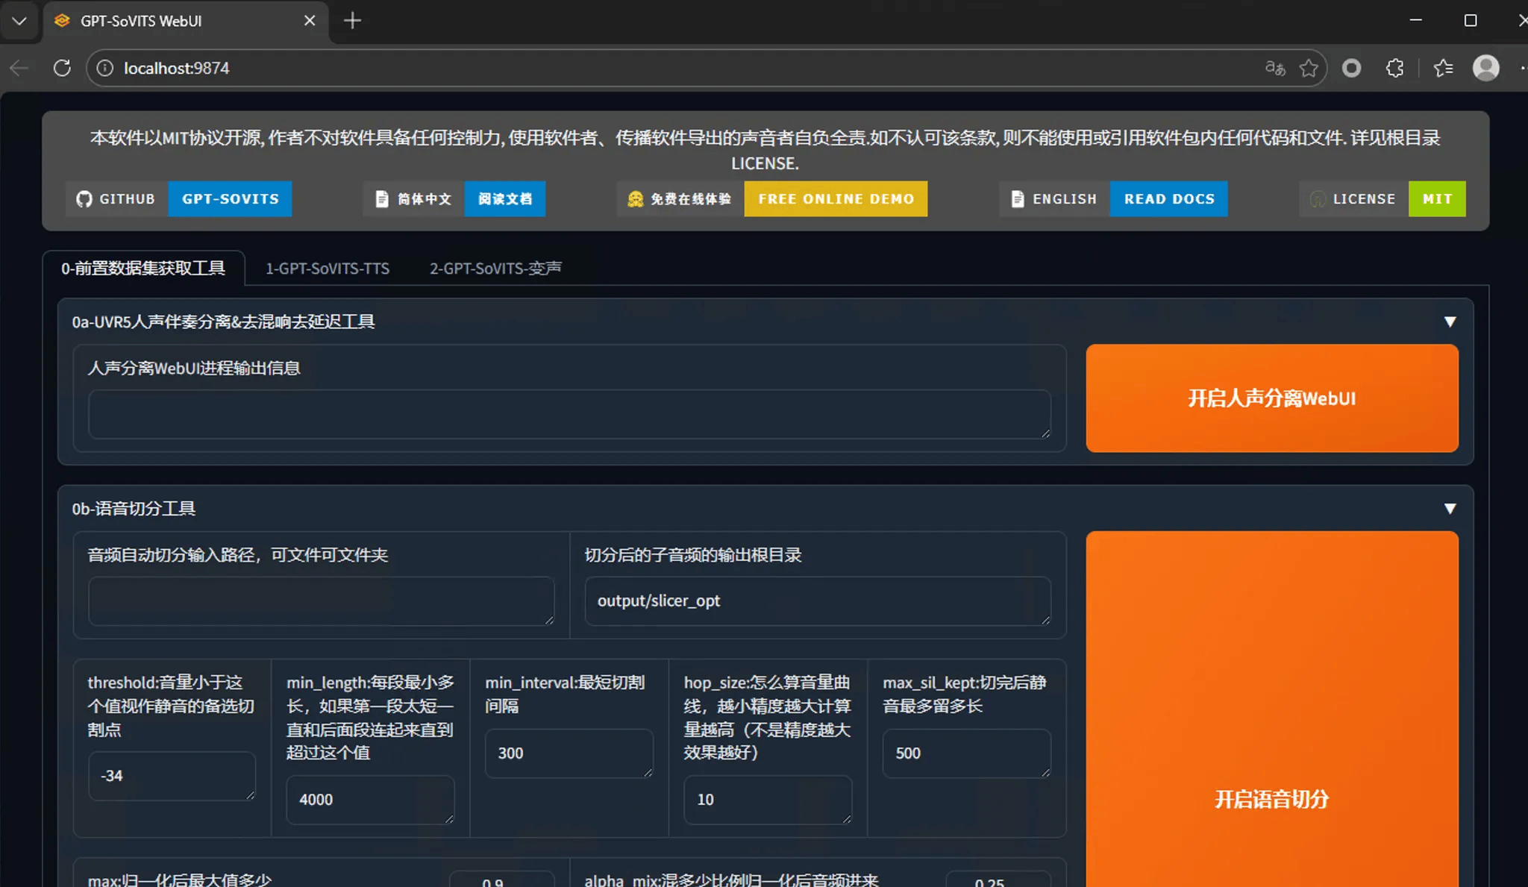This screenshot has height=887, width=1528.
Task: Collapse the 0a-UVR5 section arrow
Action: [1450, 322]
